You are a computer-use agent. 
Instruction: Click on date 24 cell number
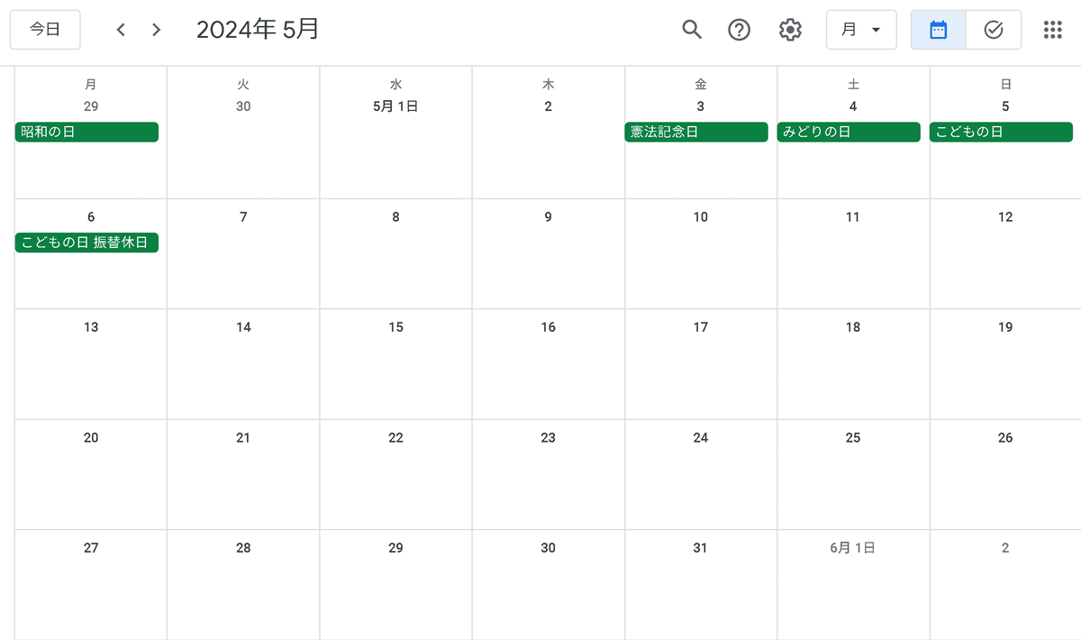[x=701, y=438]
